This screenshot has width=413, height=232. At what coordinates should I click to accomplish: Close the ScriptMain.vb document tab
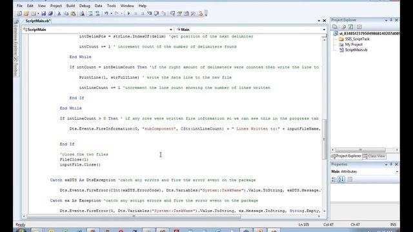coord(325,21)
